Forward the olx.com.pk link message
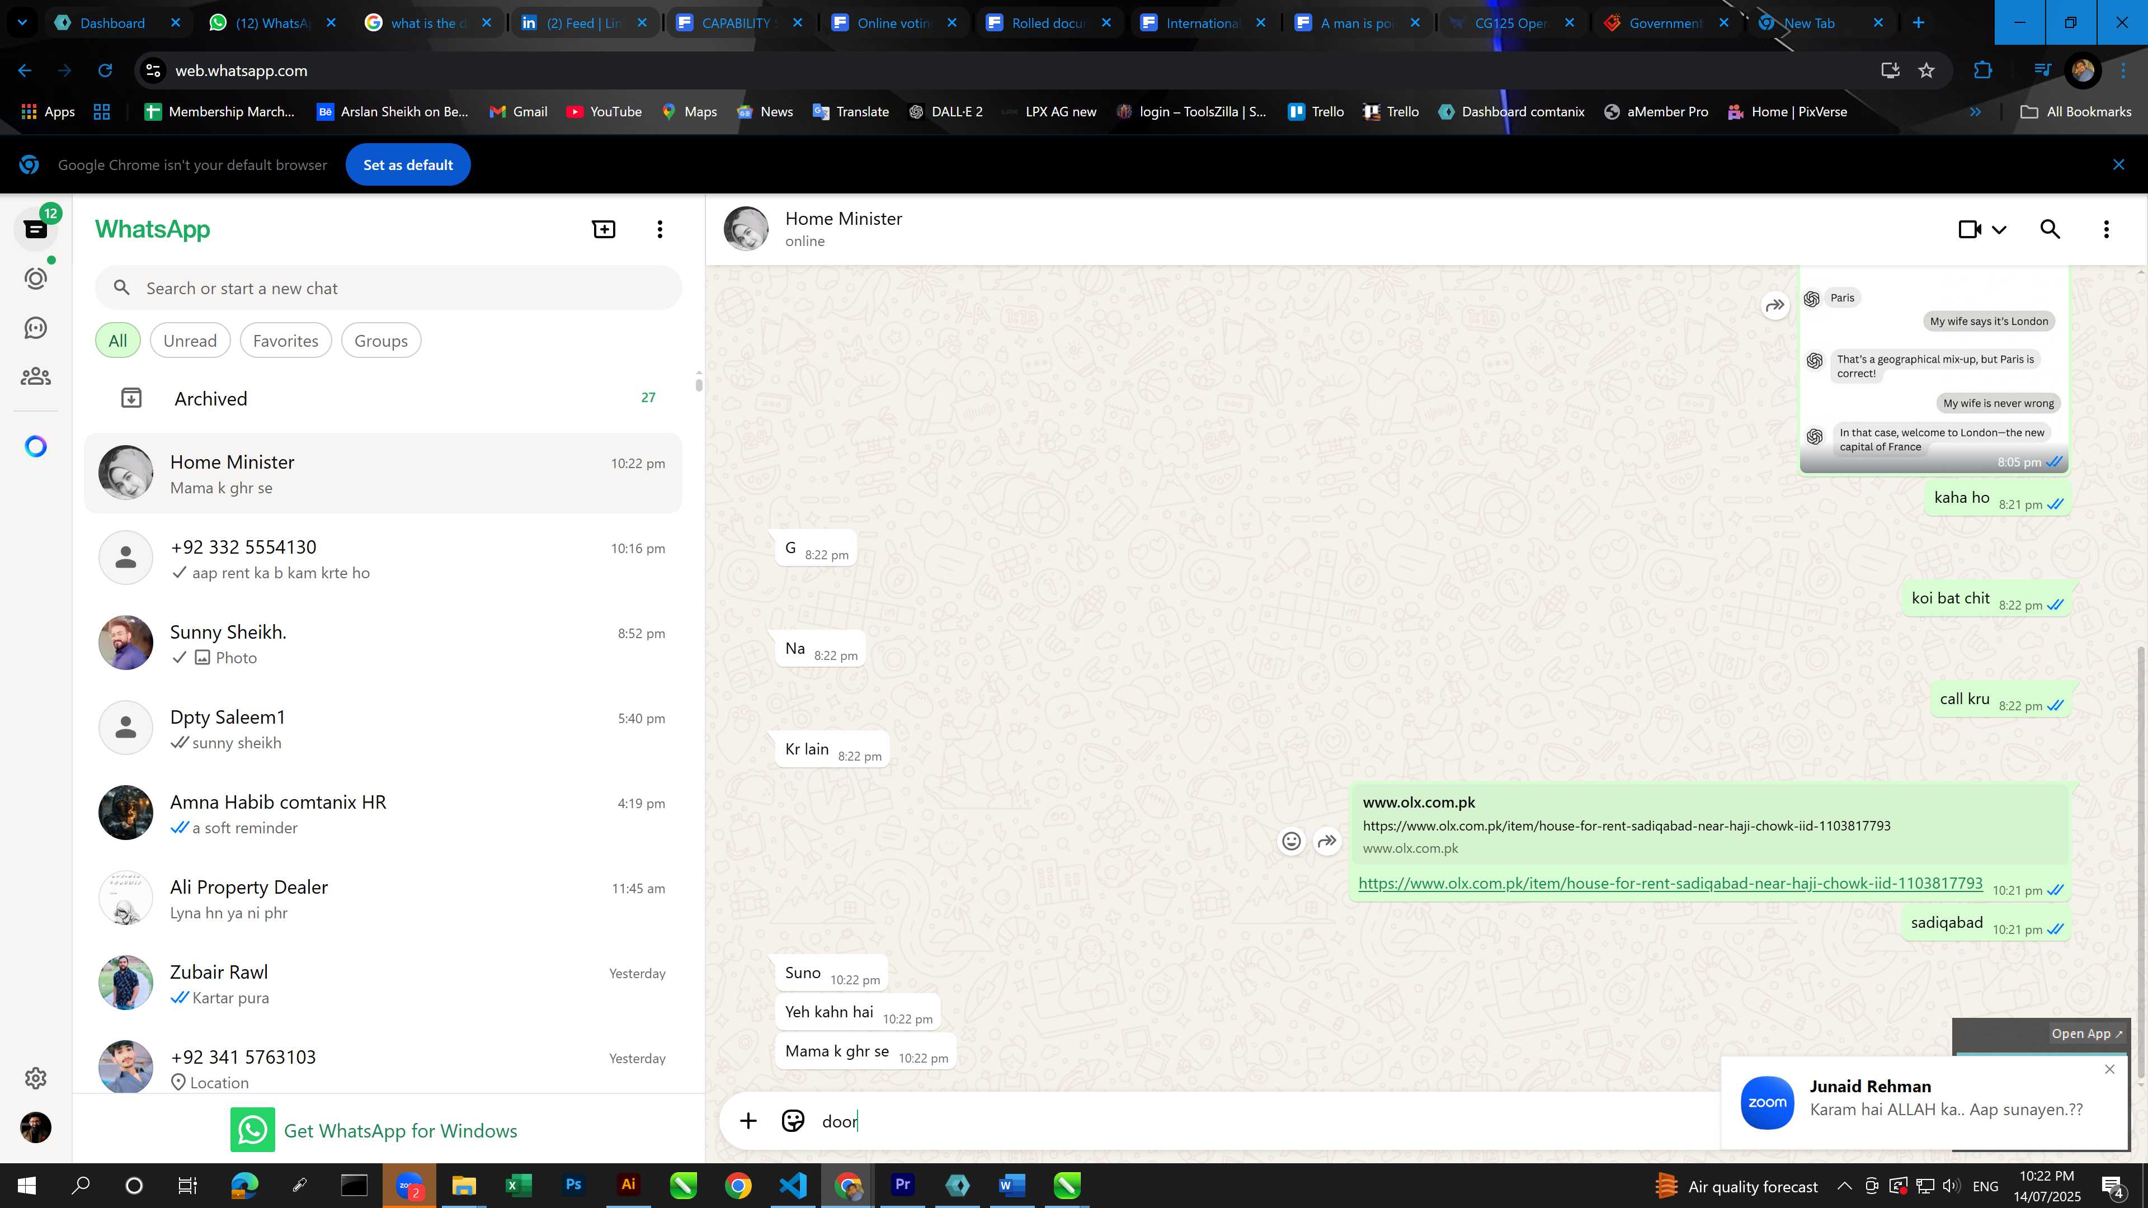This screenshot has height=1208, width=2148. click(x=1327, y=841)
